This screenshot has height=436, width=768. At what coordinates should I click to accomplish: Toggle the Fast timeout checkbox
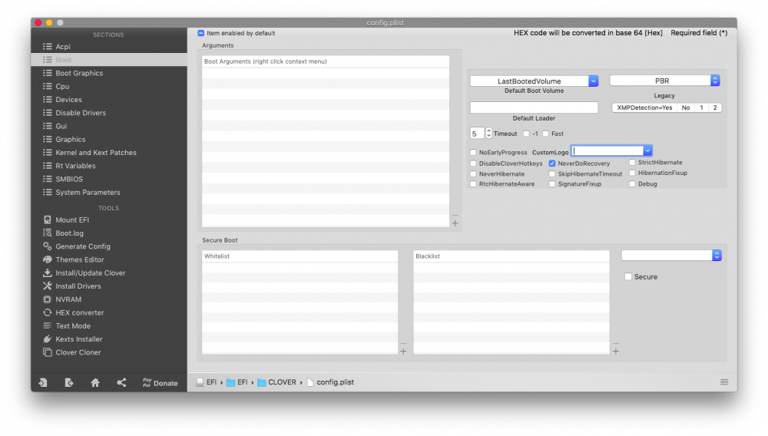point(545,134)
